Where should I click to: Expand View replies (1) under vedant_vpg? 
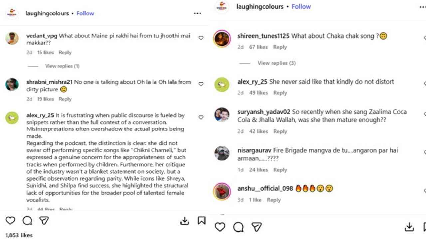coord(62,66)
